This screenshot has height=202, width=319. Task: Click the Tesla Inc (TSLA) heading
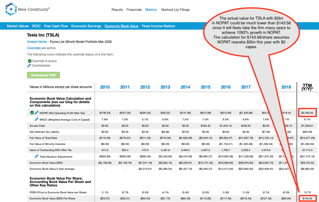(x=43, y=35)
